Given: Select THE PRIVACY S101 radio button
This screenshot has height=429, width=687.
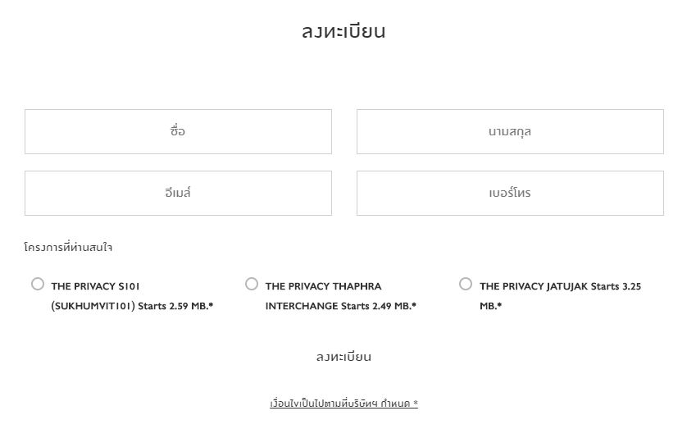Looking at the screenshot, I should point(38,285).
